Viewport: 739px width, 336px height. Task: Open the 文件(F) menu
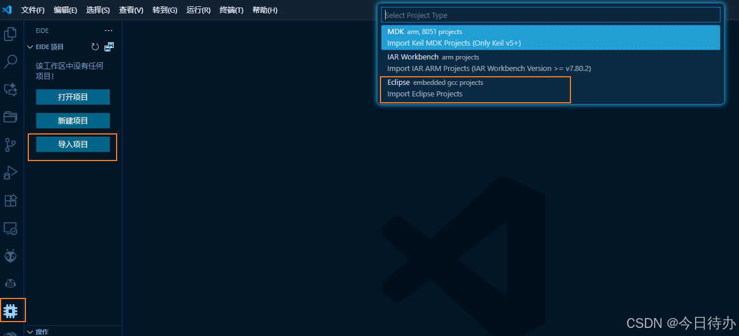click(33, 10)
